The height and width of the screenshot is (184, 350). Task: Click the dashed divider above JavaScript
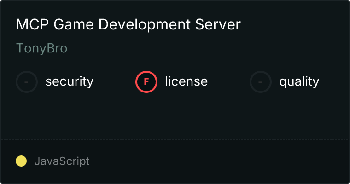click(x=175, y=139)
